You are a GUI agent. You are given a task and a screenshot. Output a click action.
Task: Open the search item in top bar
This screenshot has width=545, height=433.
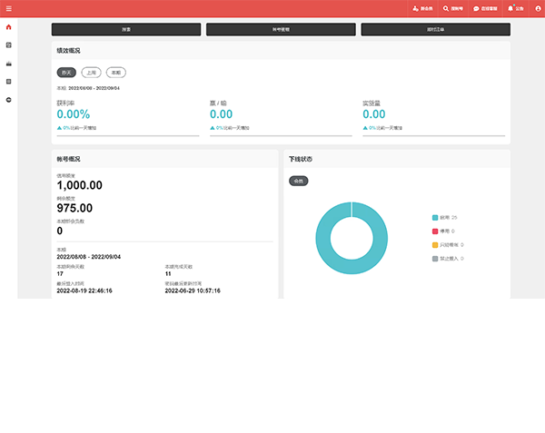tap(453, 8)
